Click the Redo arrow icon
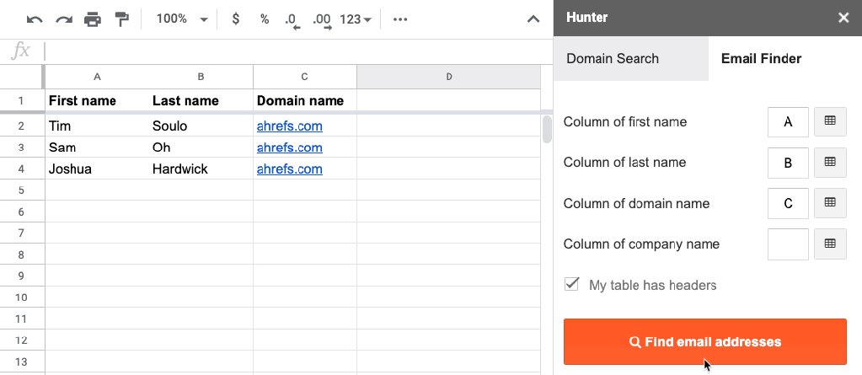The width and height of the screenshot is (862, 375). (63, 19)
